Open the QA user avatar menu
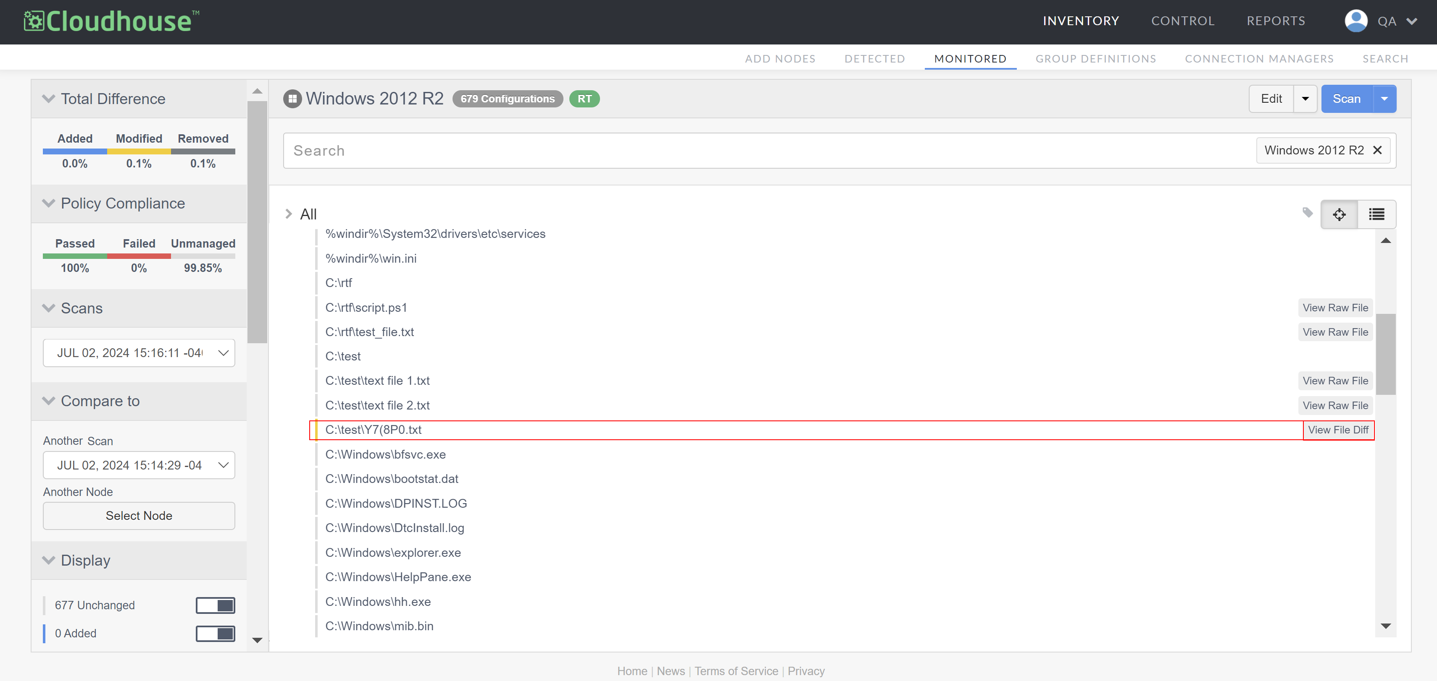 (x=1355, y=21)
